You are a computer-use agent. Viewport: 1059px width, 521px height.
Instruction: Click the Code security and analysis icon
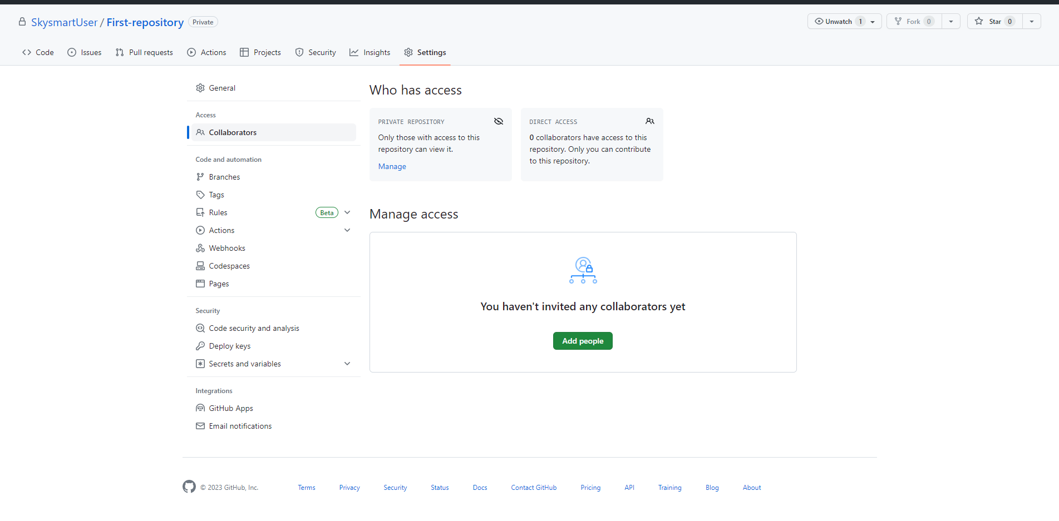[200, 328]
